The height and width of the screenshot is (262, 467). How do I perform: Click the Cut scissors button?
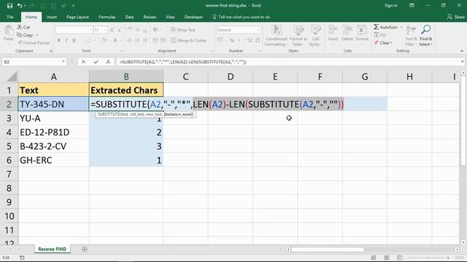coord(23,27)
